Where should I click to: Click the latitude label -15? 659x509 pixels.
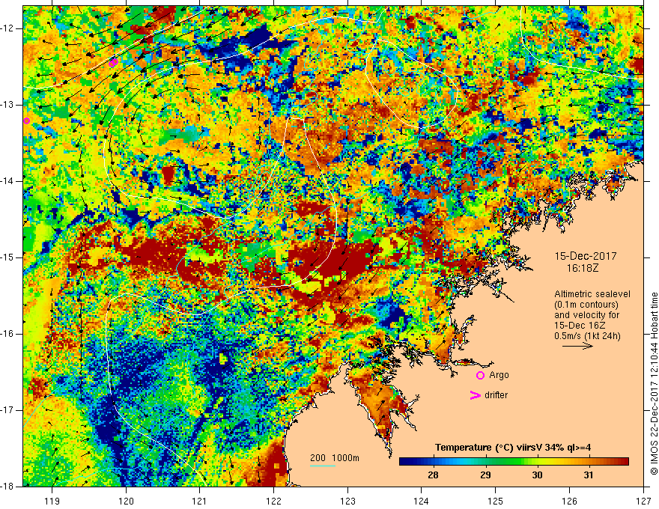8,257
